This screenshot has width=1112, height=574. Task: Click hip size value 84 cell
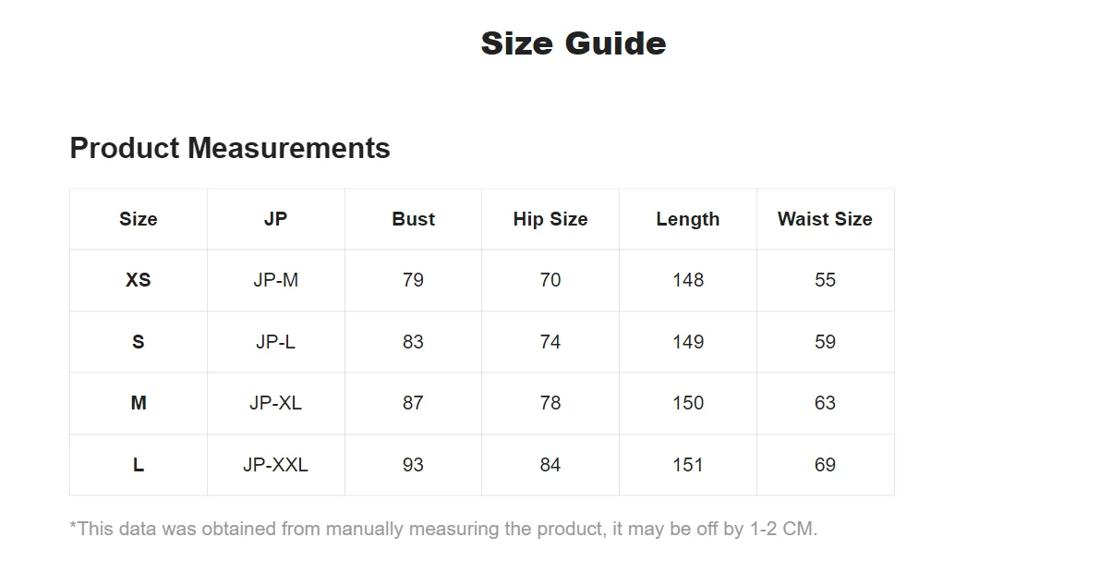(550, 465)
